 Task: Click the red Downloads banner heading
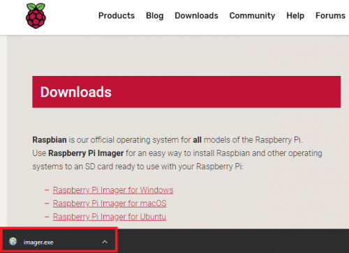[x=76, y=92]
